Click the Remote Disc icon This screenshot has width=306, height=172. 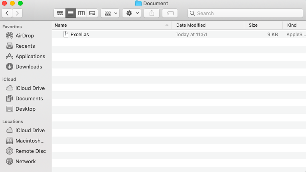10,151
